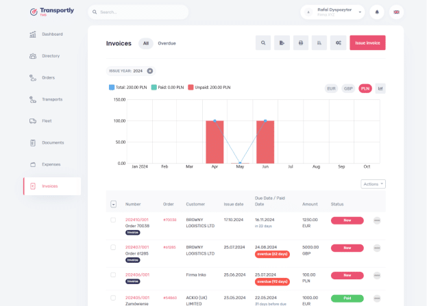The image size is (427, 306).
Task: Switch language via UK flag icon
Action: point(396,12)
